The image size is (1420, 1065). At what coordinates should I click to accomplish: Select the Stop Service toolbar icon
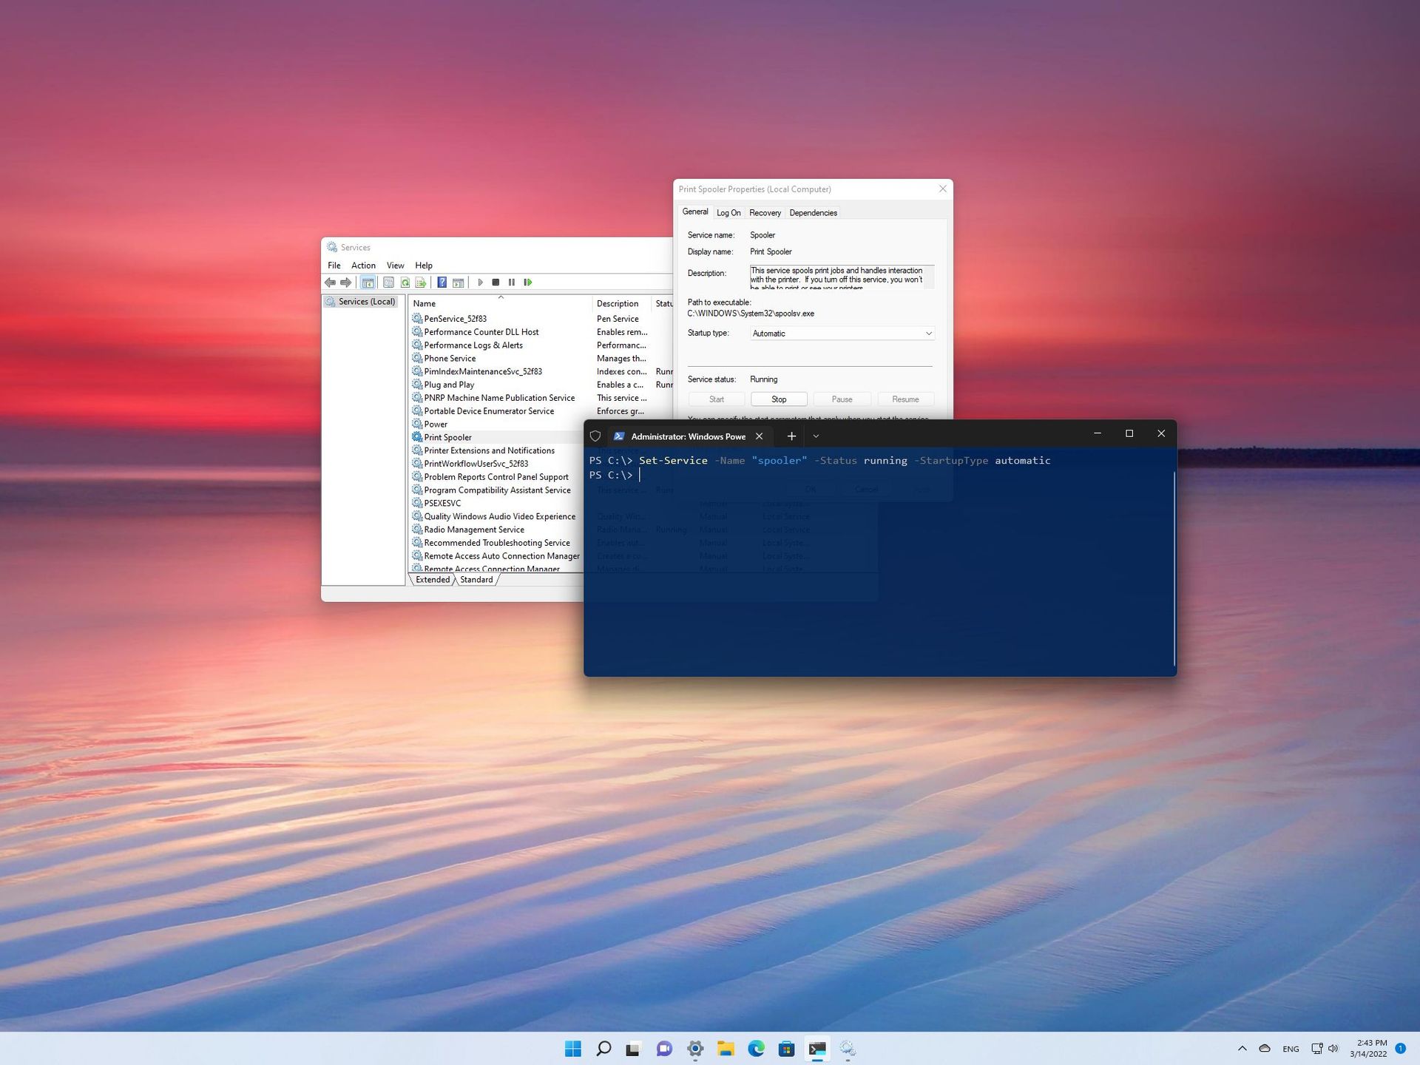pyautogui.click(x=496, y=282)
